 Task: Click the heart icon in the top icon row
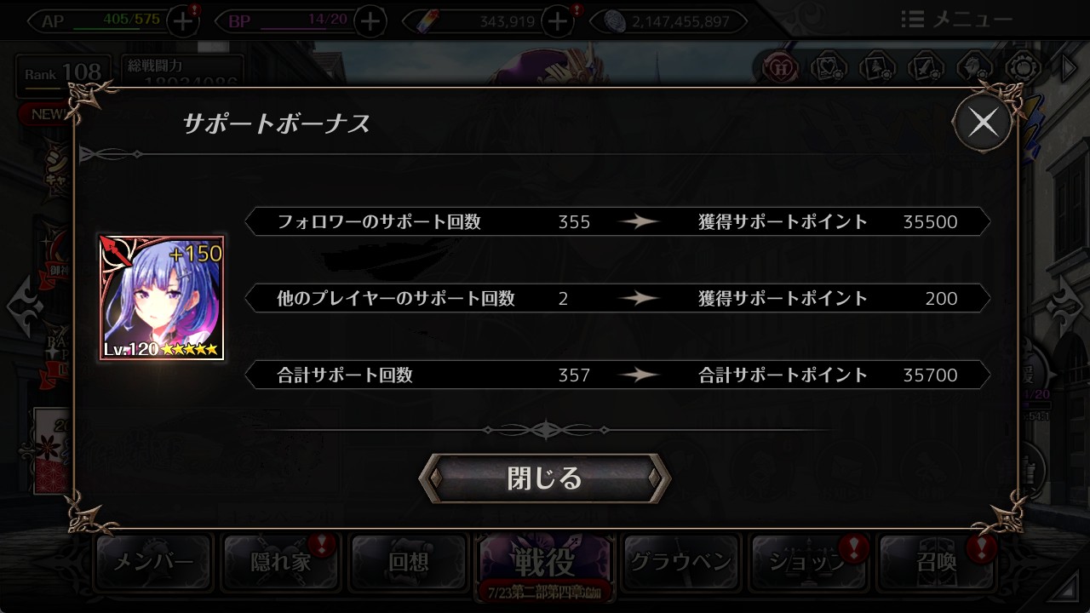(x=827, y=68)
